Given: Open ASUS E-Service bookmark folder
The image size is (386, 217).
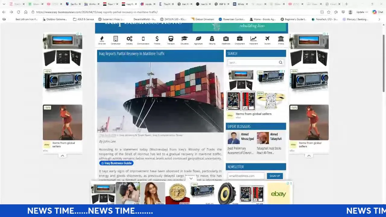Looking at the screenshot, I should click(x=84, y=19).
